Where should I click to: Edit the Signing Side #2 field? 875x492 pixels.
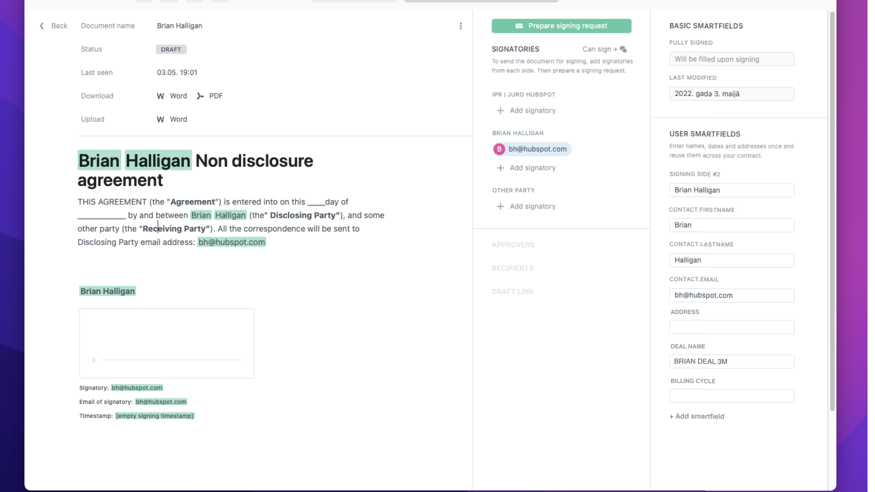[731, 190]
